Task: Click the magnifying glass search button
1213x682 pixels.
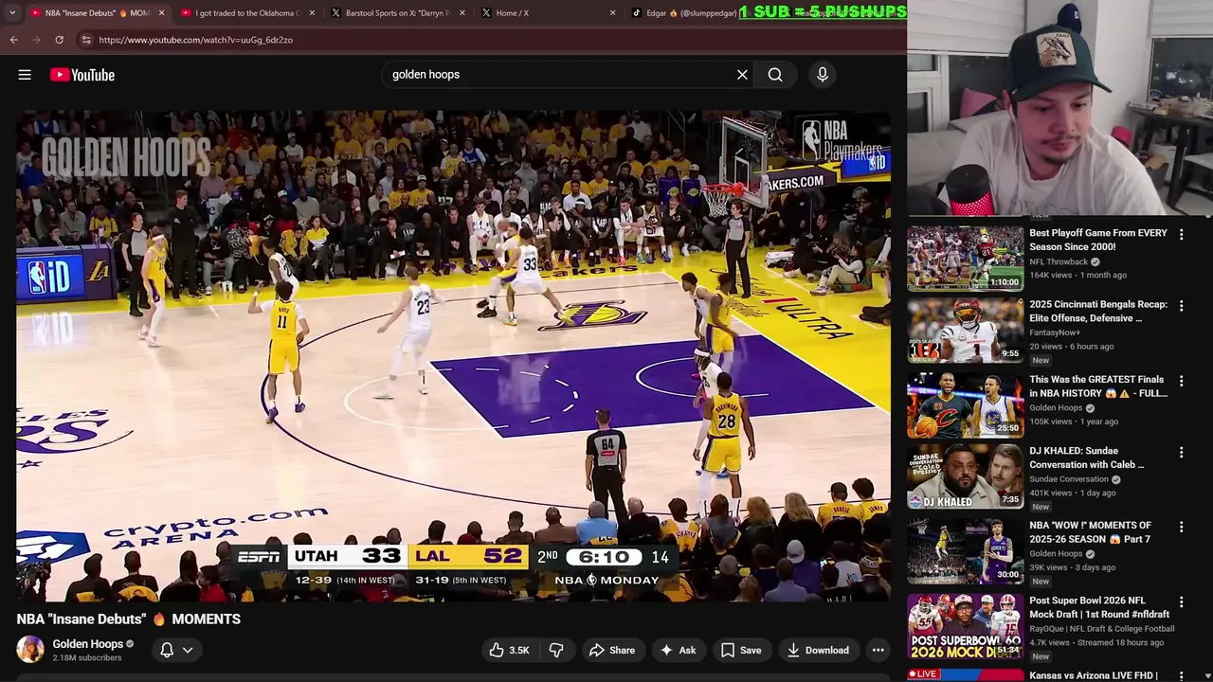Action: 775,75
